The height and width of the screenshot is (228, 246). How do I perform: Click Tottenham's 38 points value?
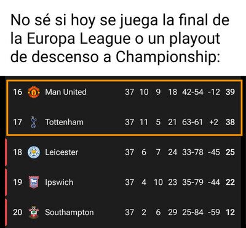coord(230,122)
